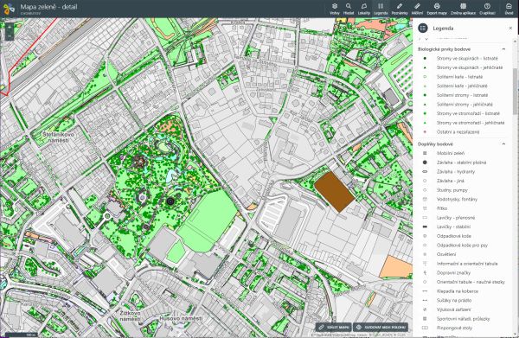Click the app logo in header
This screenshot has width=519, height=338.
9,9
